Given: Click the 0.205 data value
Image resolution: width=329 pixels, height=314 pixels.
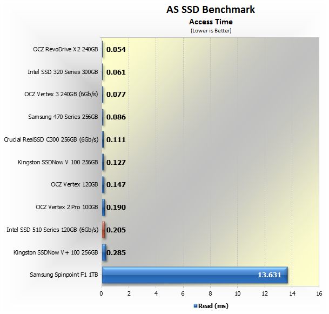Looking at the screenshot, I should tap(116, 230).
